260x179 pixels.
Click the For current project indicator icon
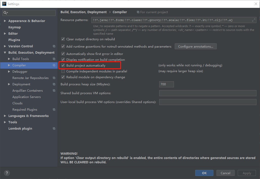(x=138, y=12)
